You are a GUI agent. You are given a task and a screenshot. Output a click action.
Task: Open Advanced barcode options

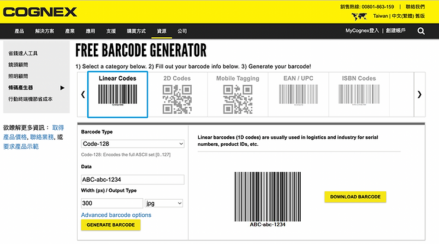point(116,215)
